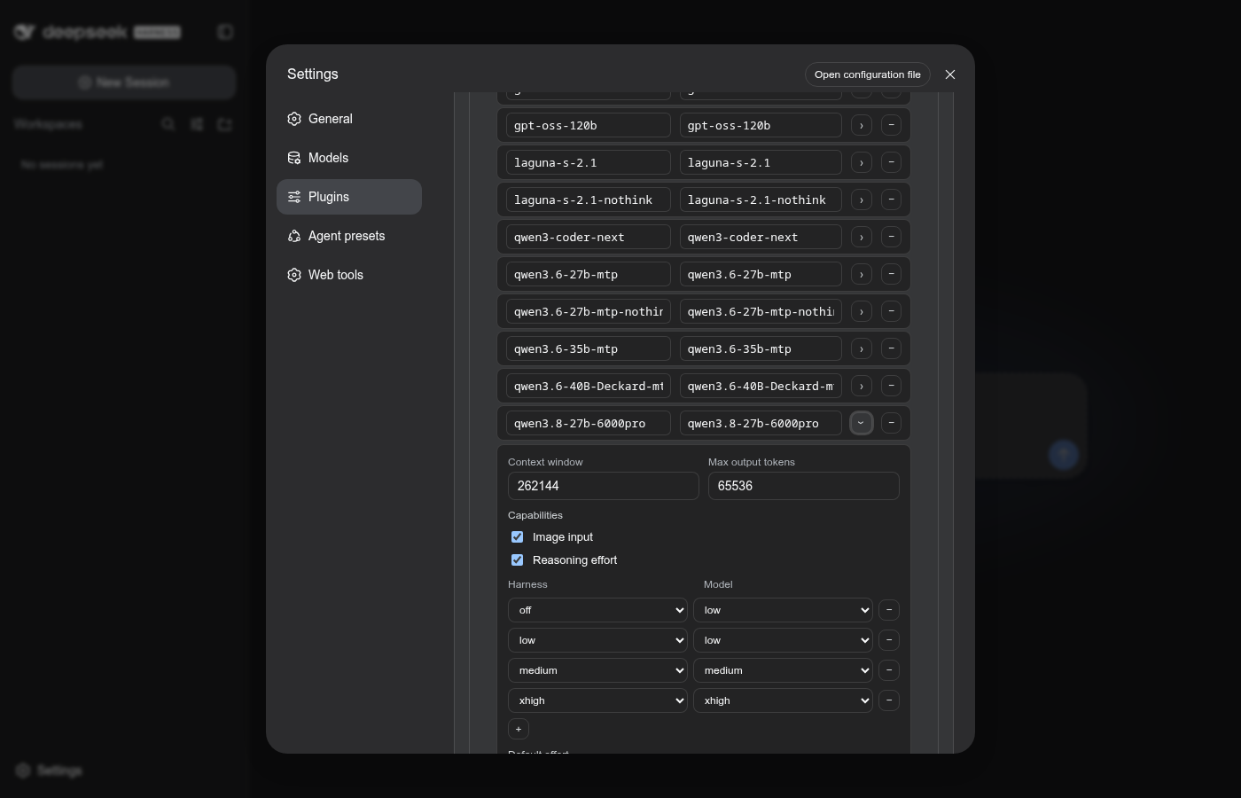Edit the second qwen3-coder-next field
1241x798 pixels.
pyautogui.click(x=761, y=238)
